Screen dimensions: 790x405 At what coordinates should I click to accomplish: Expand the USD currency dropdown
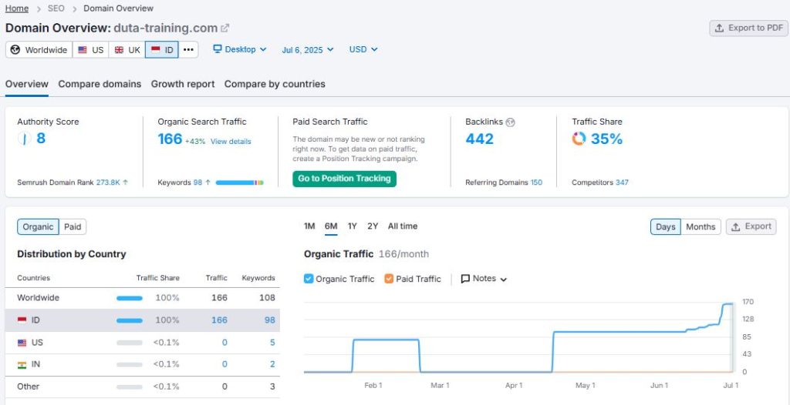coord(363,49)
